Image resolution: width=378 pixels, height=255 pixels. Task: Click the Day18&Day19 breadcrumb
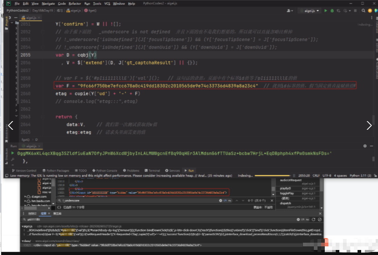(x=42, y=10)
